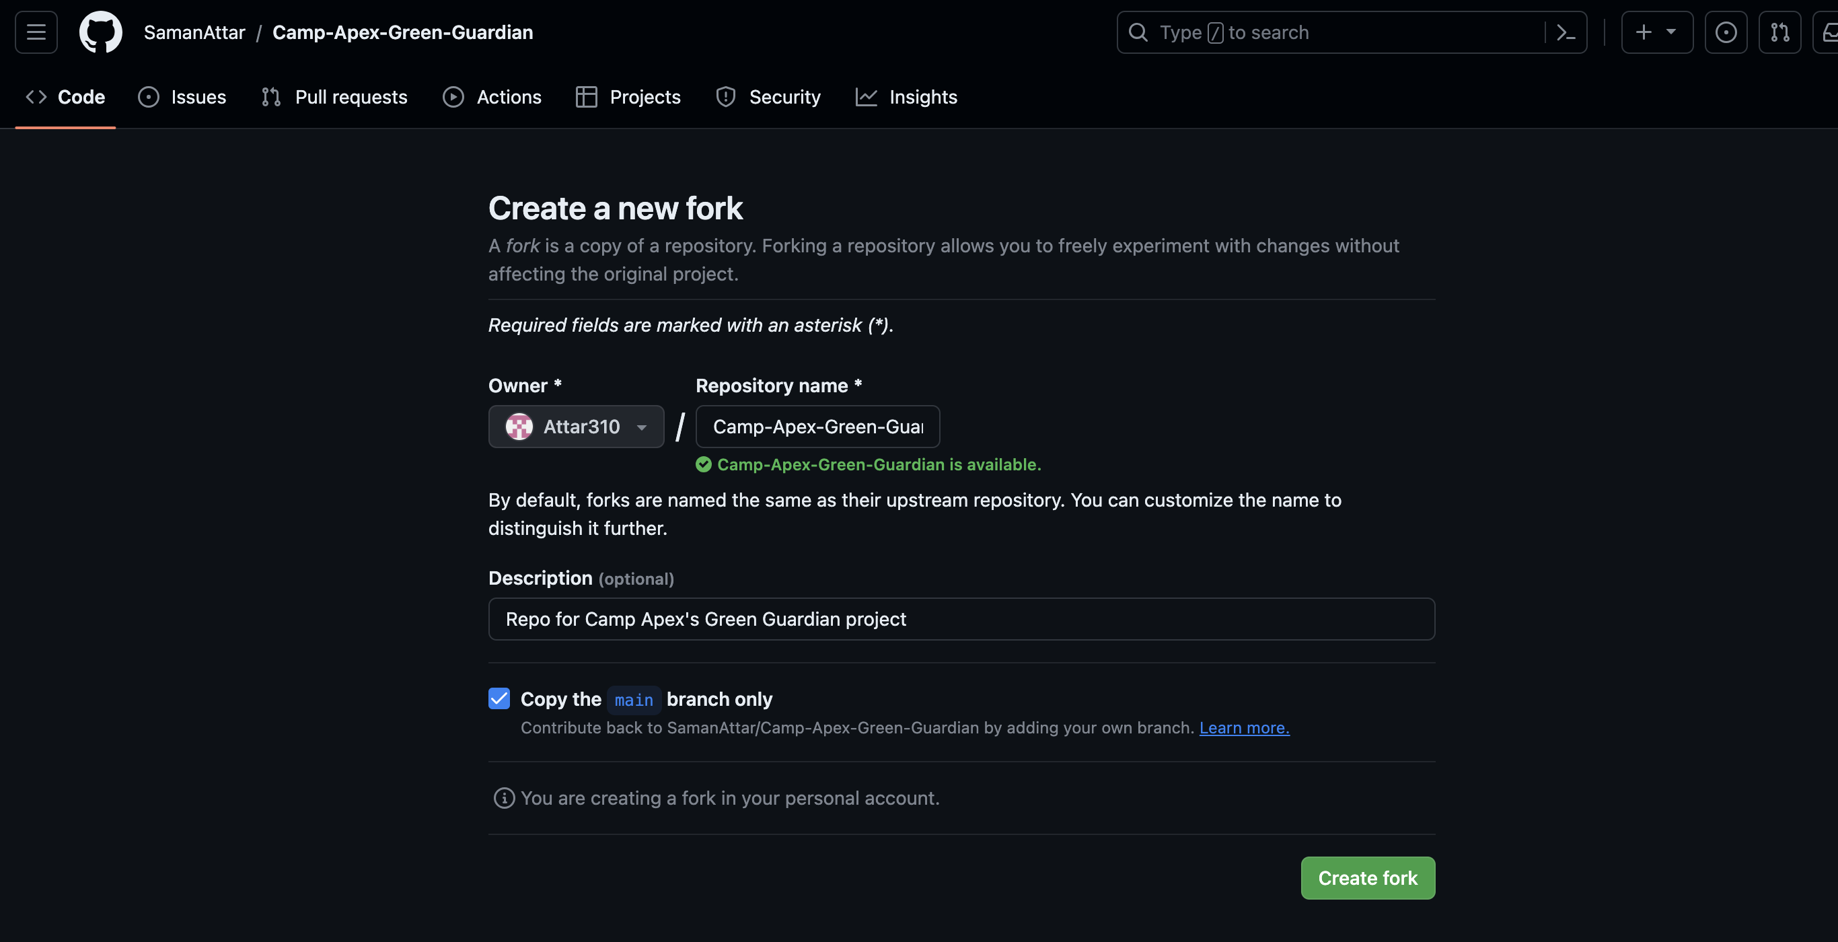Edit the Repository name field
1838x942 pixels.
tap(817, 427)
